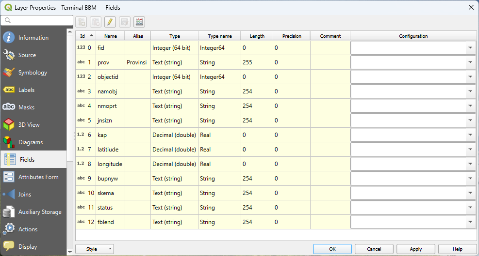Viewport: 479px width, 256px height.
Task: Click the OK button
Action: 332,249
